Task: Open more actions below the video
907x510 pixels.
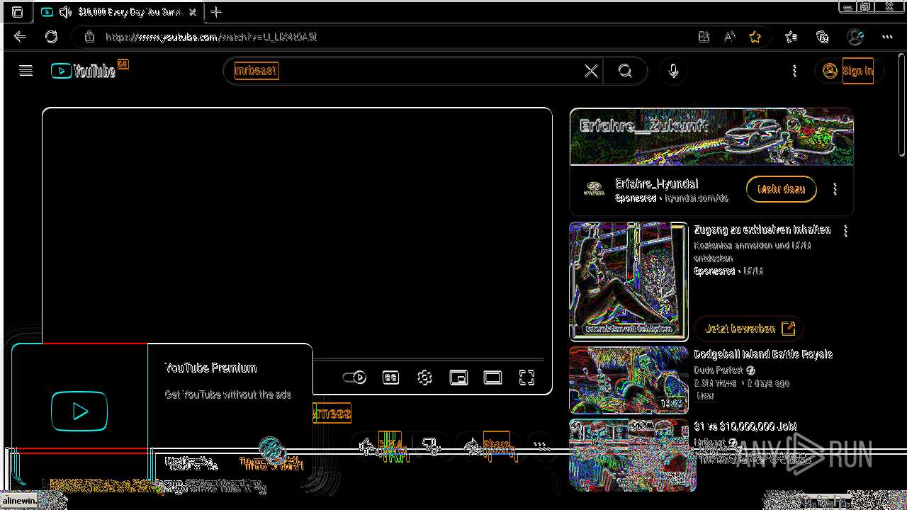Action: coord(541,446)
